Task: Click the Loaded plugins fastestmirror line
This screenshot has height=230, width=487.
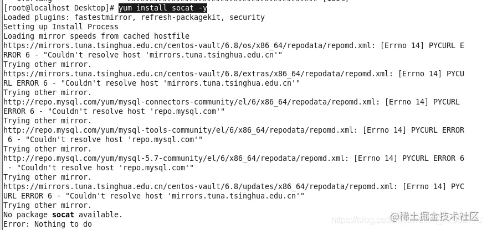Action: tap(134, 17)
